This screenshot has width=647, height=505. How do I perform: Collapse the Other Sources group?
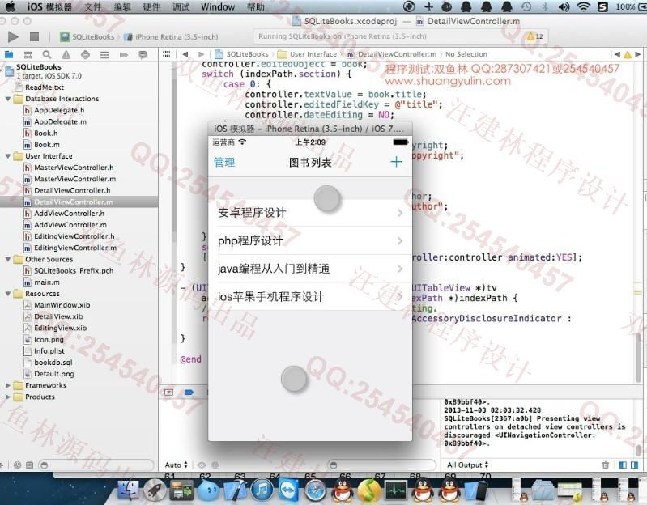click(8, 259)
